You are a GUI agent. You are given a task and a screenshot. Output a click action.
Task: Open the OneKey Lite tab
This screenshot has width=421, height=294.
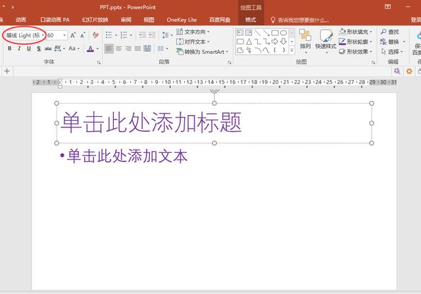pyautogui.click(x=182, y=20)
